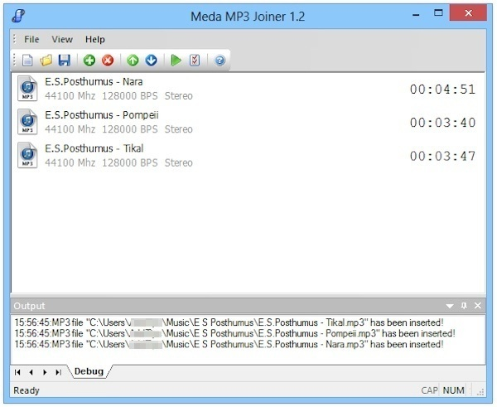
Task: Open the View menu
Action: [62, 39]
